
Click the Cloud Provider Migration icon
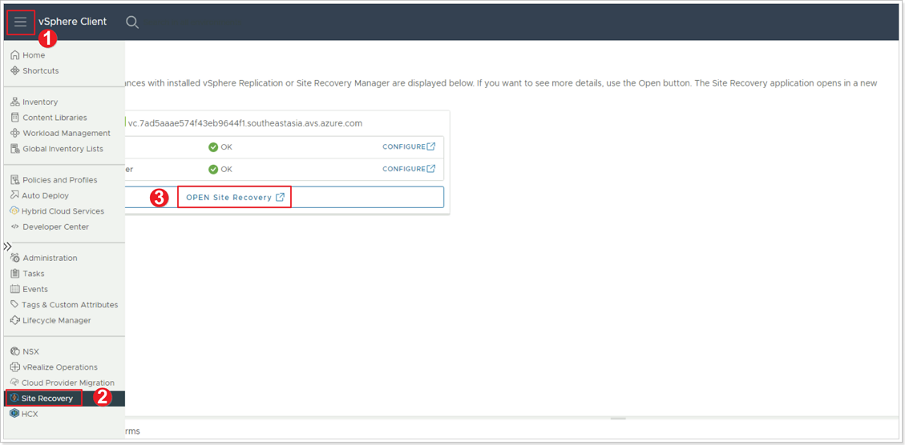(x=15, y=382)
